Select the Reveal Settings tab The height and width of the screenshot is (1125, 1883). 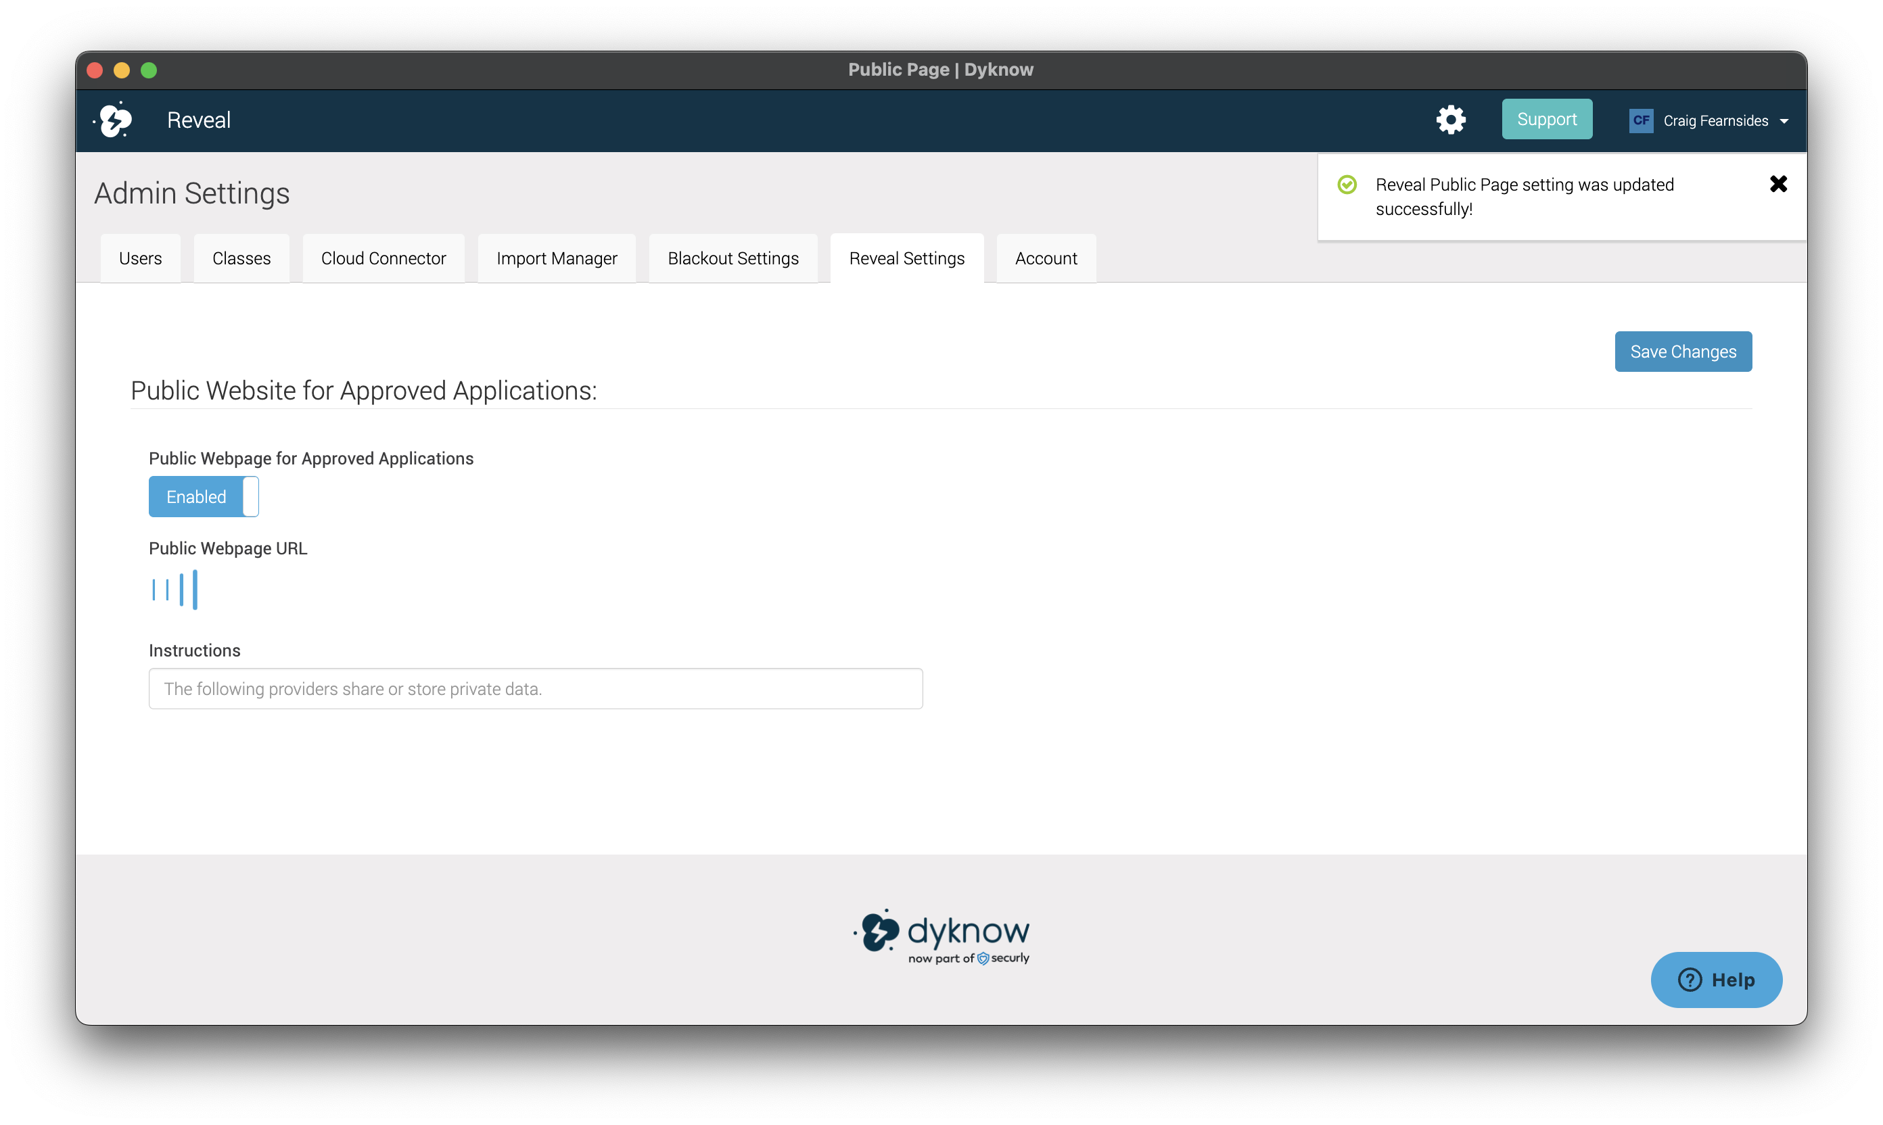pos(907,258)
